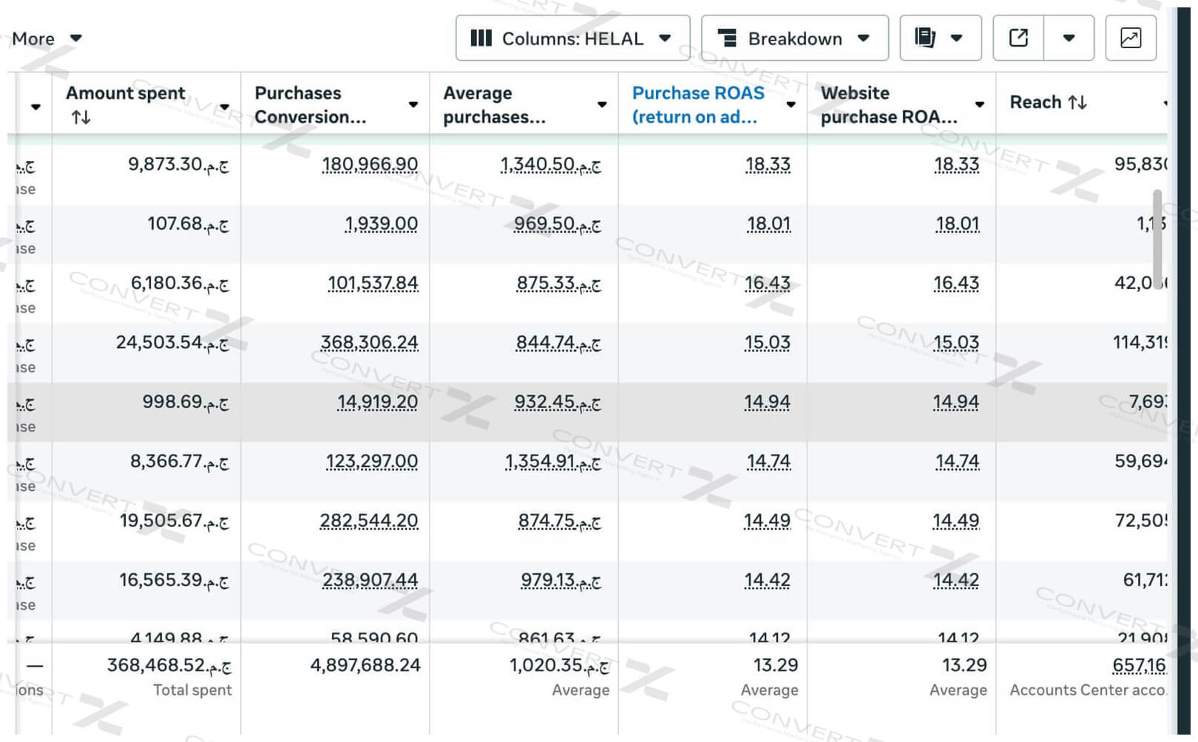Open Purchase ROAS column options arrow
The height and width of the screenshot is (742, 1198).
[x=791, y=105]
